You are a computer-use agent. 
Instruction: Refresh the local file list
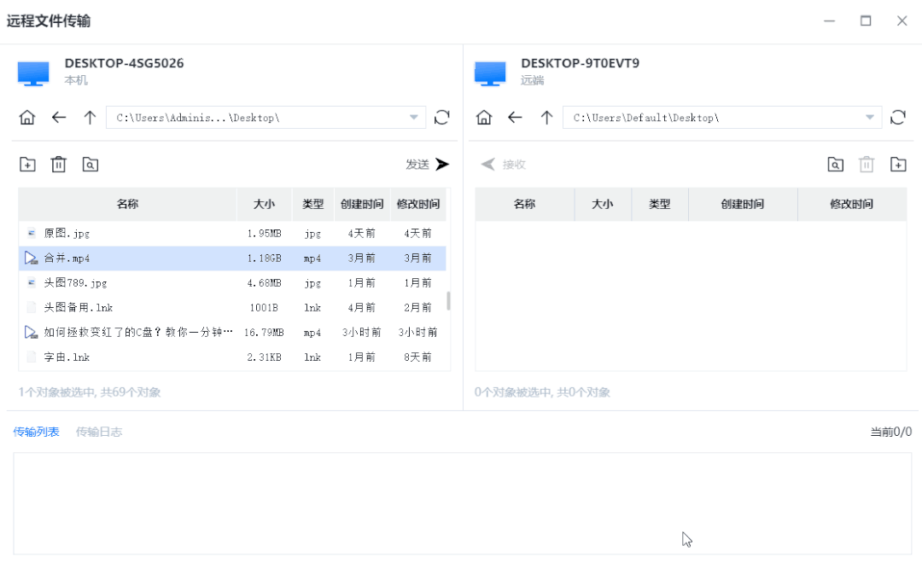441,117
